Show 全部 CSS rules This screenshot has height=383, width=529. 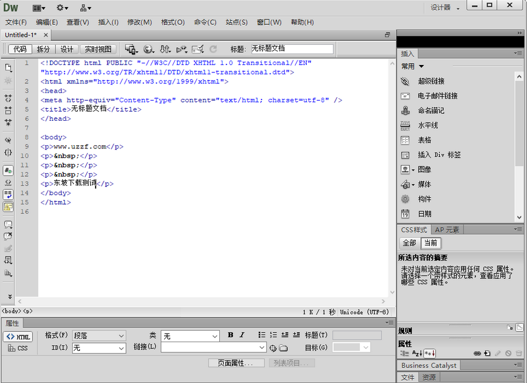[x=410, y=243]
